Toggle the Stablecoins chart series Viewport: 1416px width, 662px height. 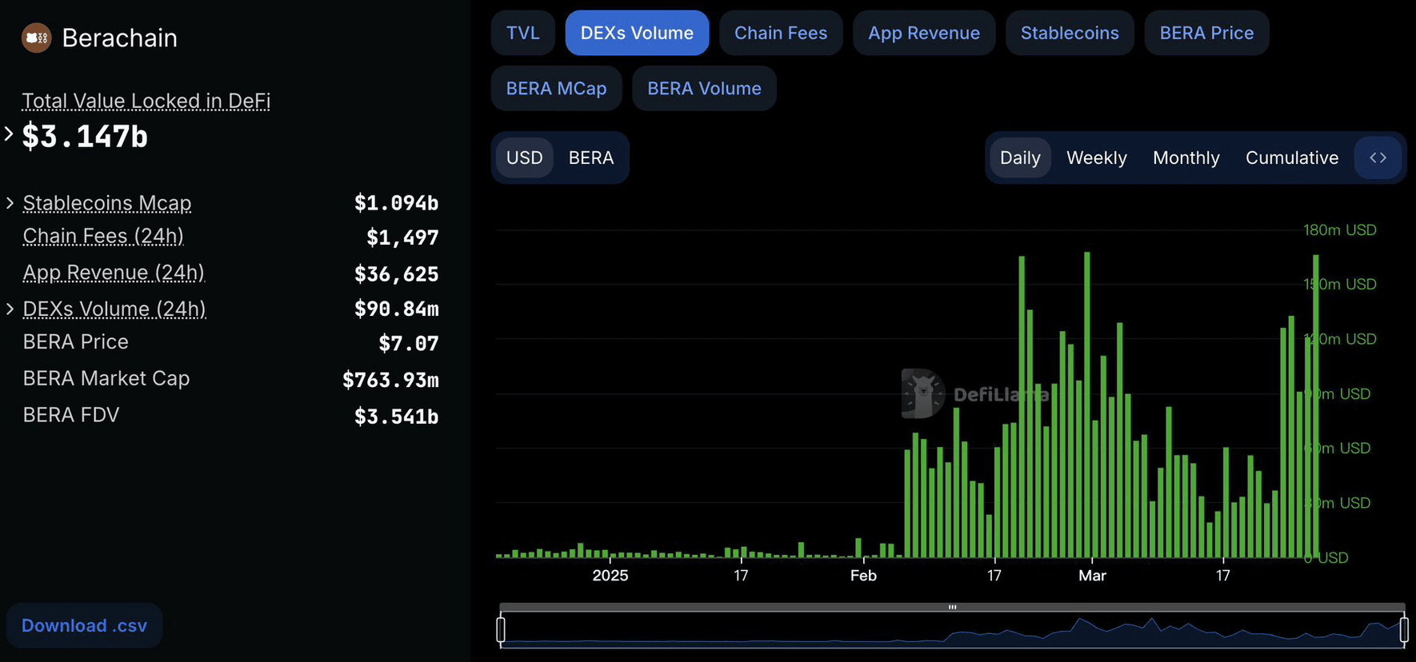tap(1070, 33)
